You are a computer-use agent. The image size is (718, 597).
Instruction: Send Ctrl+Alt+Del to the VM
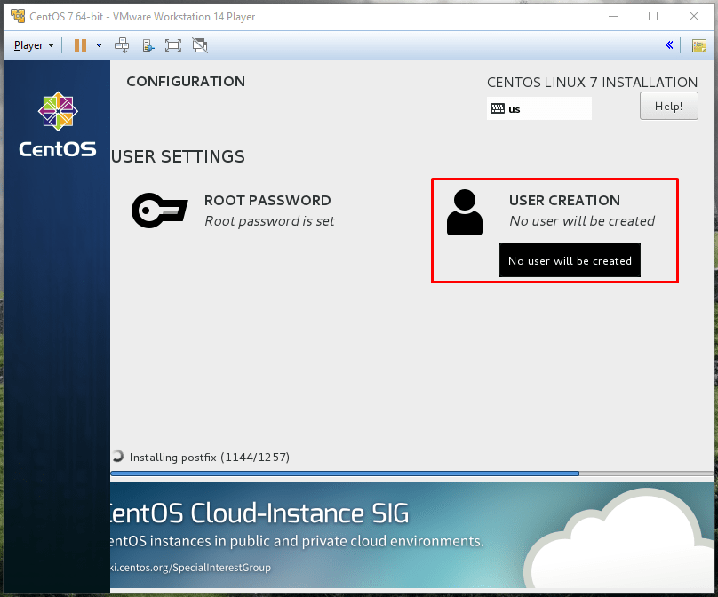(x=122, y=45)
